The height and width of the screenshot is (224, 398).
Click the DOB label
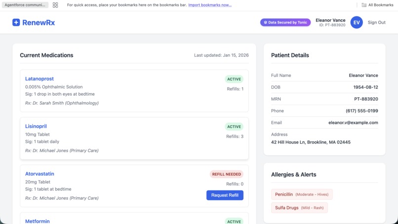[276, 87]
